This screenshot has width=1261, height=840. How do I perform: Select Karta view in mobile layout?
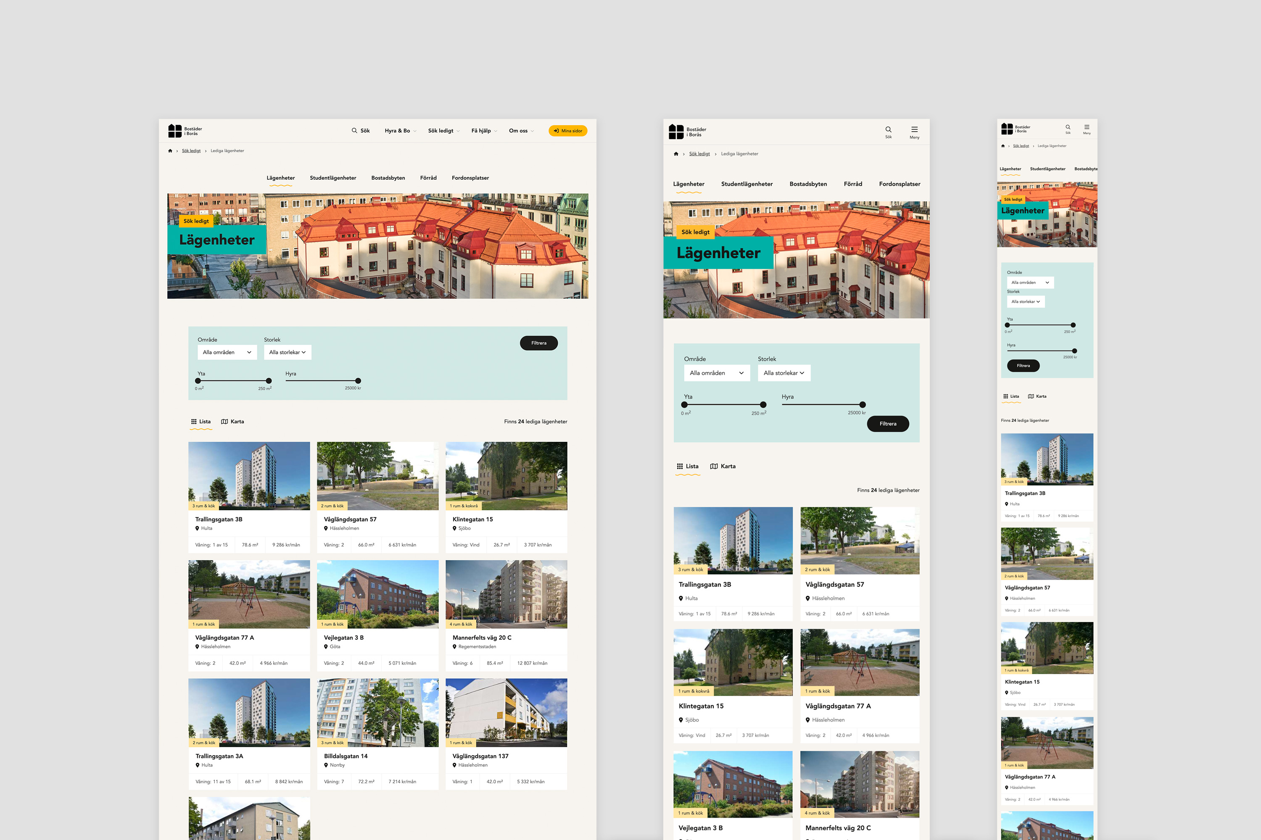(x=1037, y=396)
